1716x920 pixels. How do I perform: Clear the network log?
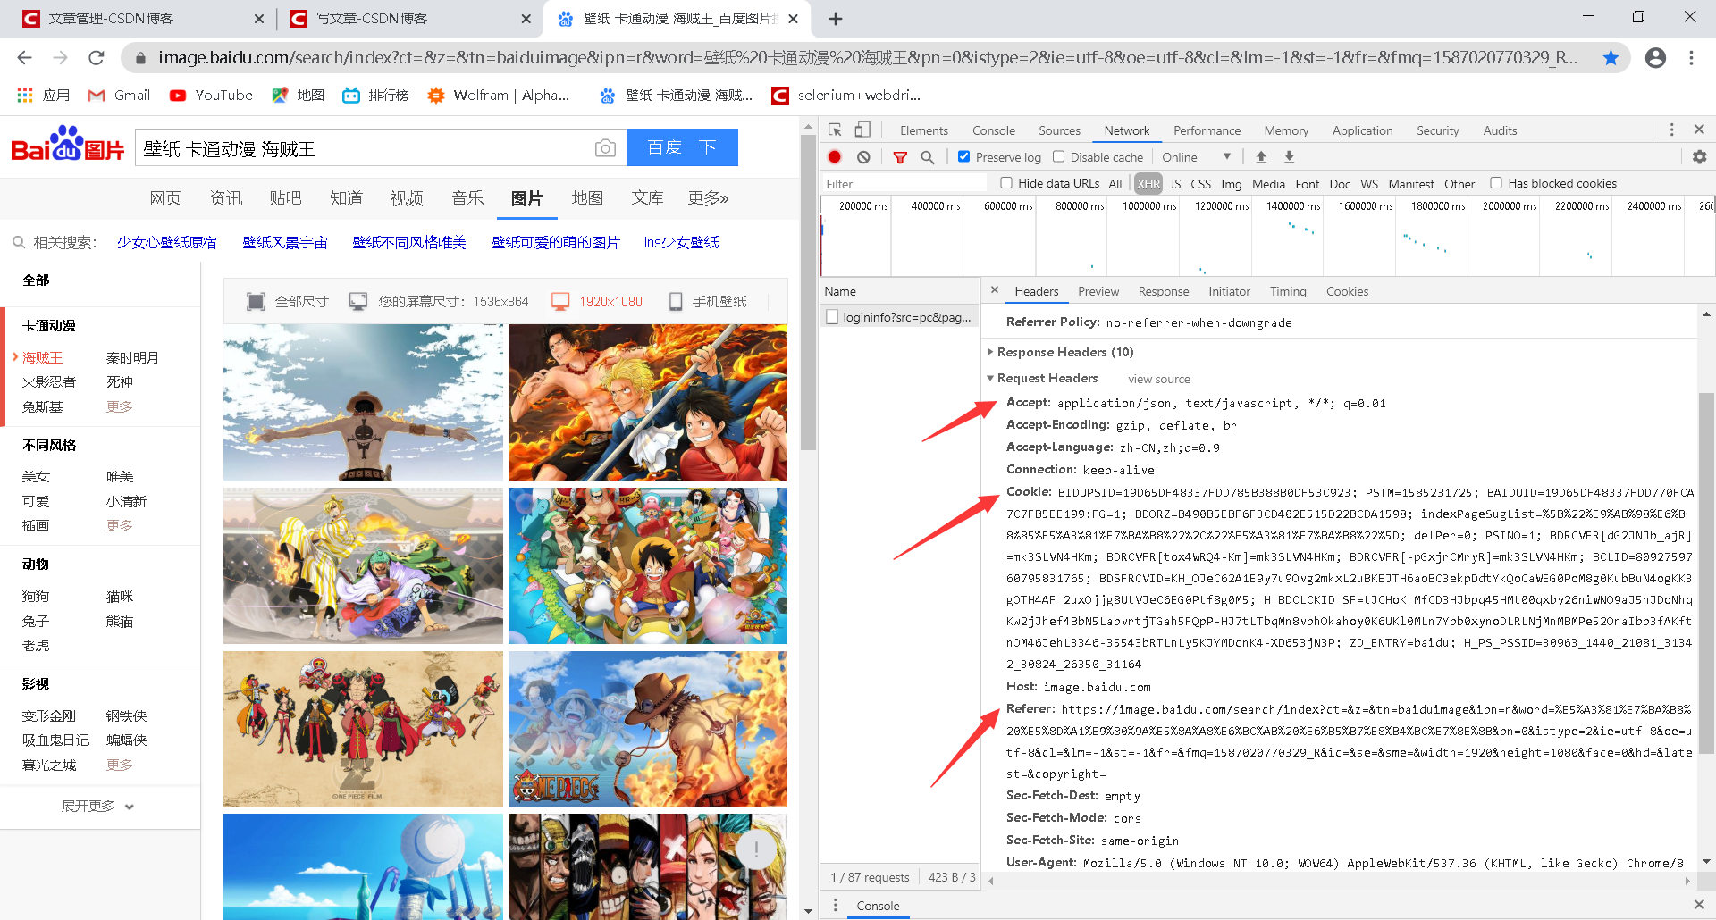[863, 157]
